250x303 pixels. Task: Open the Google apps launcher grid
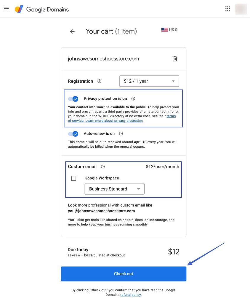click(227, 8)
